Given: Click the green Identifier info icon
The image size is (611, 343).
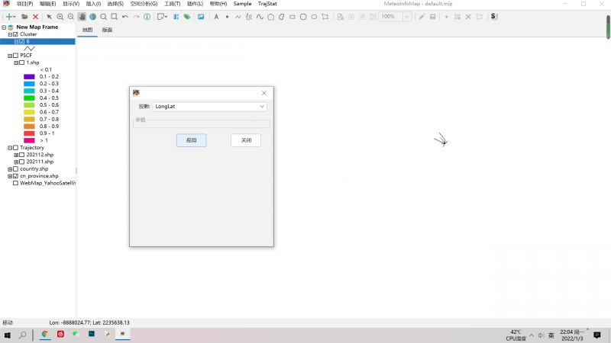Looking at the screenshot, I should [147, 16].
